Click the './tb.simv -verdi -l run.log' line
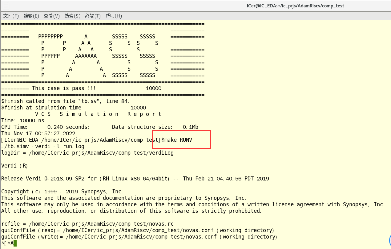391x249 pixels. (x=43, y=146)
